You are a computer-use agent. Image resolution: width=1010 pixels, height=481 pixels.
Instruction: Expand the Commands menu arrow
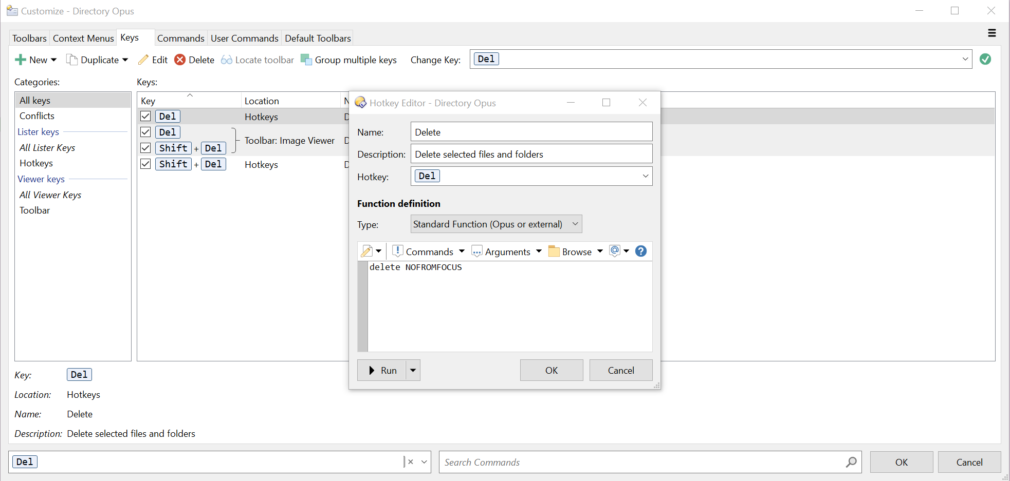[462, 251]
